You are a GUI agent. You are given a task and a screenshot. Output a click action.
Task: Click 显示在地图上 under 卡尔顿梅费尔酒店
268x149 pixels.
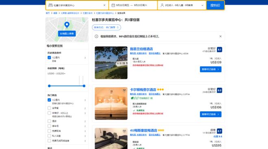point(155,94)
